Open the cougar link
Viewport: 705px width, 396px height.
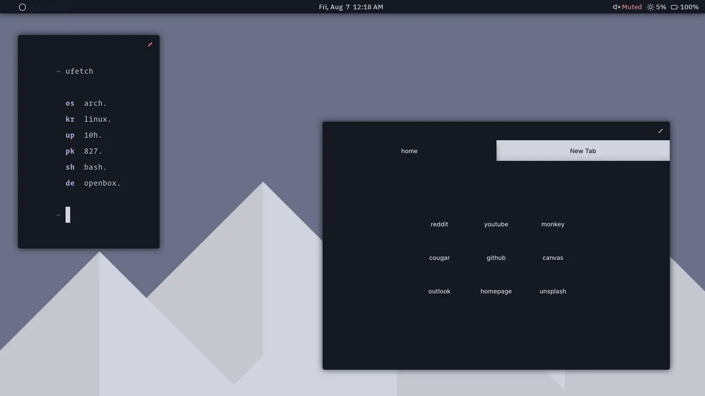coord(439,258)
